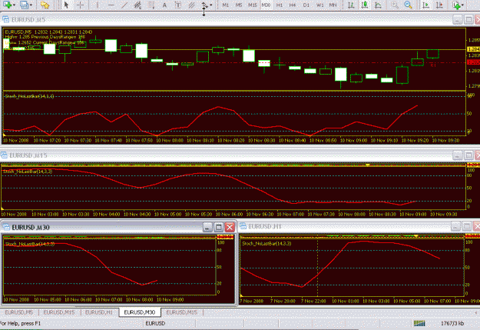The width and height of the screenshot is (480, 330).
Task: Open the Profiles icon in the toolbar
Action: tap(24, 5)
